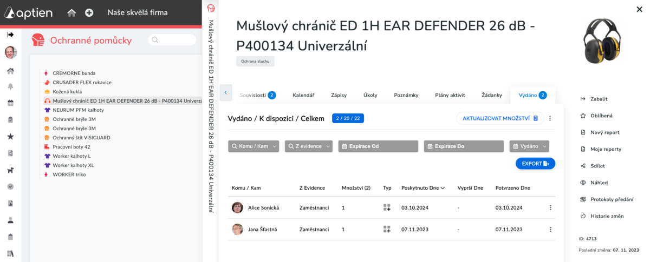Click Protokoly předání in right menu
This screenshot has height=262, width=650.
pos(611,199)
